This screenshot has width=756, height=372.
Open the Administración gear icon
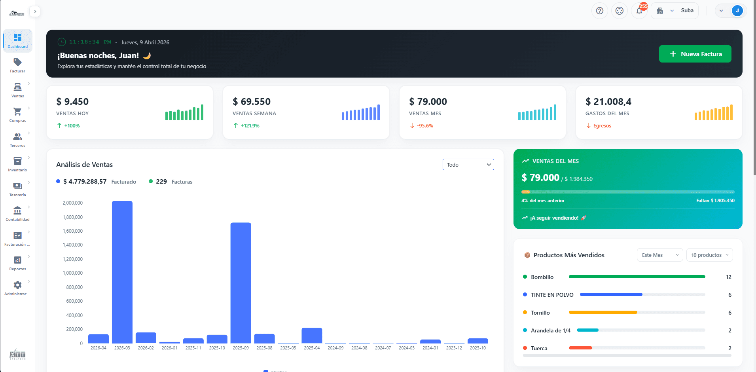coord(17,285)
